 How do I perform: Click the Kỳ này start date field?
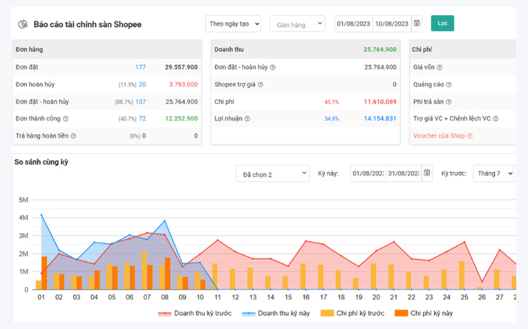coord(368,173)
